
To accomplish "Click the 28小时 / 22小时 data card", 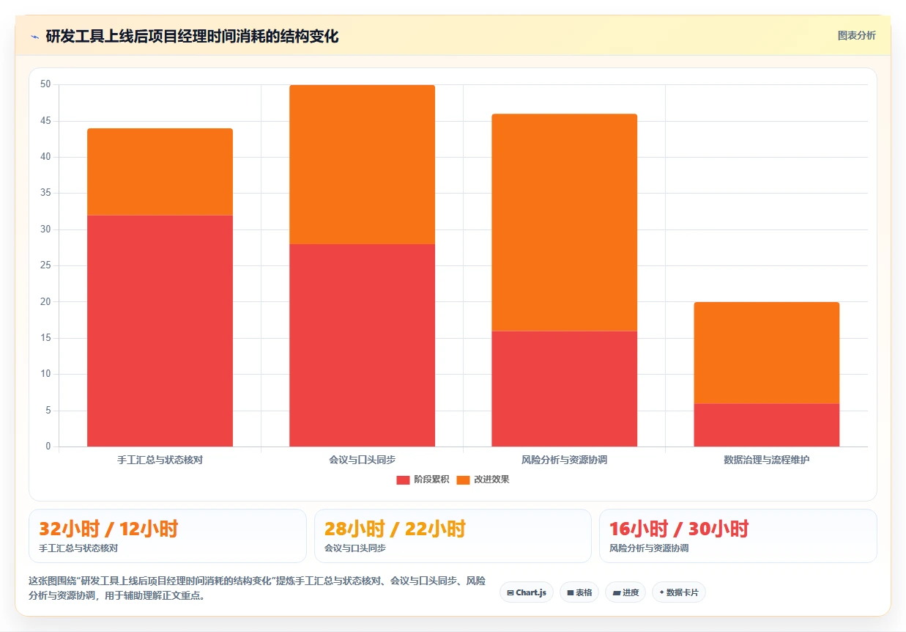I will [453, 536].
